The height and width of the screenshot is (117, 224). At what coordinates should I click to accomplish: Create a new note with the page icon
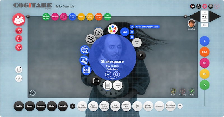(x=19, y=70)
